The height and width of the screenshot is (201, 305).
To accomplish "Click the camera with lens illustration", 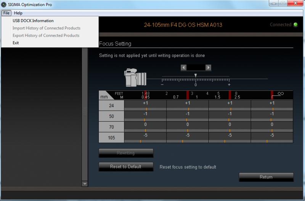I will click(135, 77).
